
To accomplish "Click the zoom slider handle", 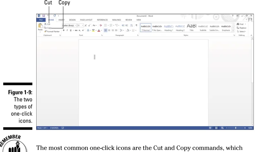I will click(x=236, y=128).
